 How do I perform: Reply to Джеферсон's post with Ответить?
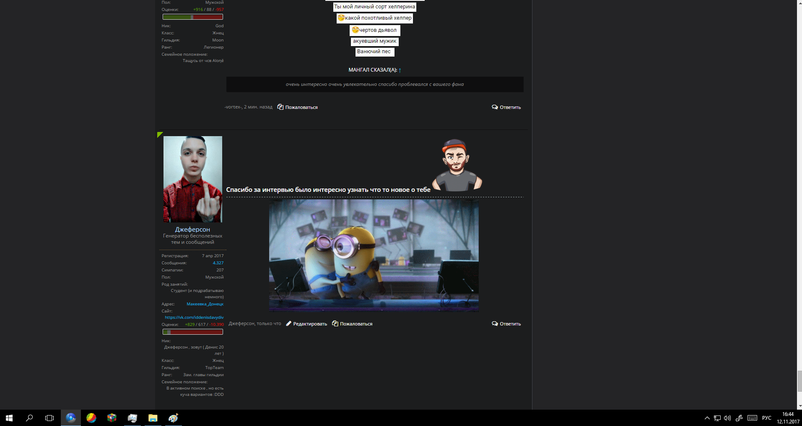pyautogui.click(x=506, y=324)
